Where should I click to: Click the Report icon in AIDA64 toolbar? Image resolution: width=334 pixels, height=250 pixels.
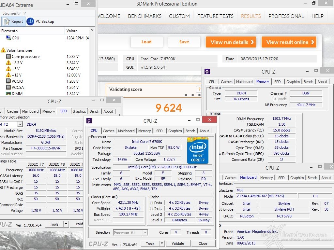pyautogui.click(x=6, y=21)
